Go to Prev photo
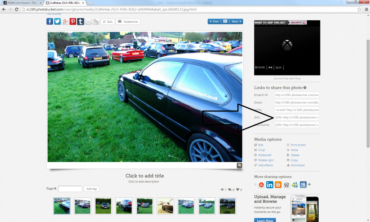 214,21
